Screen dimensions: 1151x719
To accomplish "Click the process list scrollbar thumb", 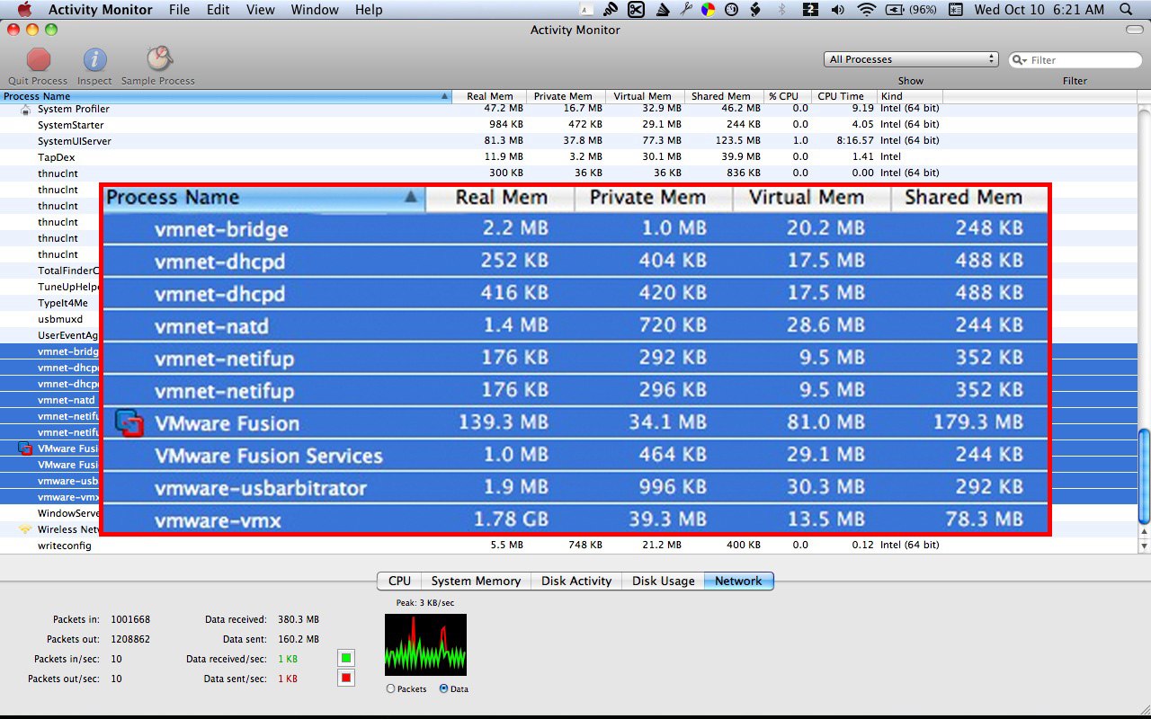I will click(x=1144, y=475).
